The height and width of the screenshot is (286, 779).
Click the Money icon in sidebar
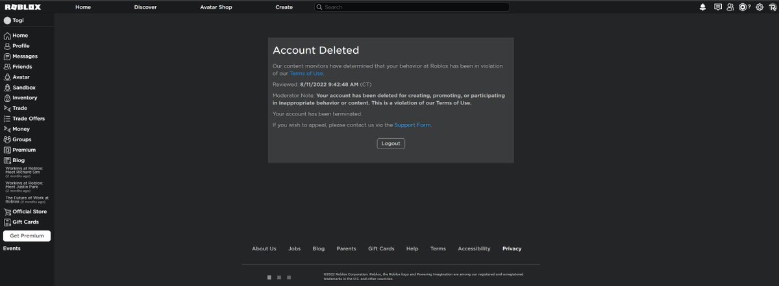click(x=7, y=129)
